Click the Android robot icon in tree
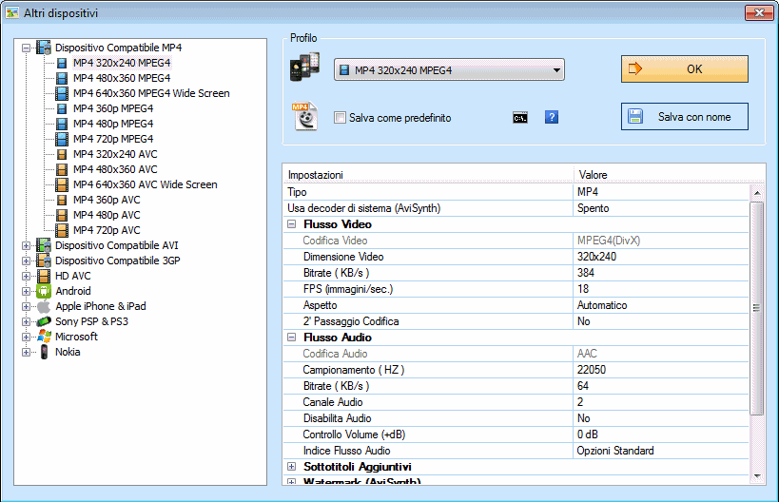 [43, 291]
